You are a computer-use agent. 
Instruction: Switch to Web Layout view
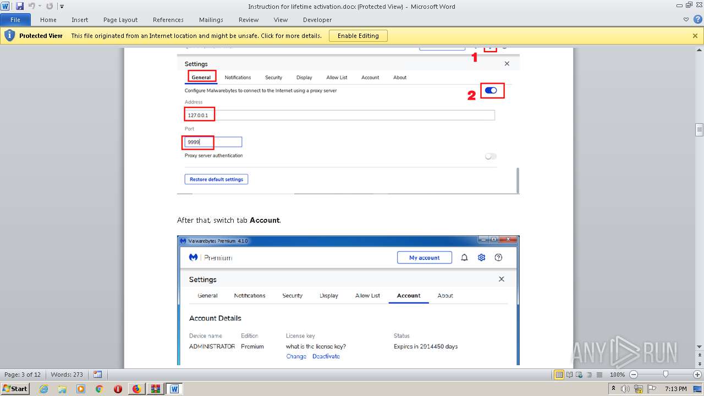[579, 375]
